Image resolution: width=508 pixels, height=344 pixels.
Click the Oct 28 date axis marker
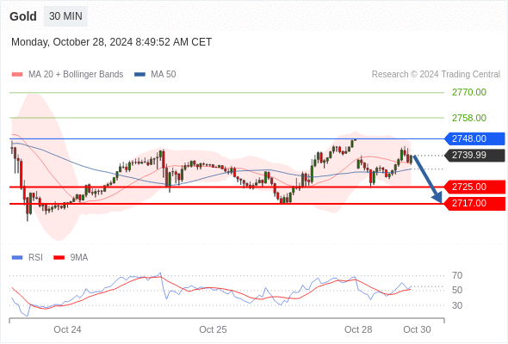pyautogui.click(x=358, y=329)
